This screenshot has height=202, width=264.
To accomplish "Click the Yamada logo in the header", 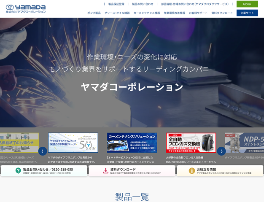I will click(x=26, y=9).
